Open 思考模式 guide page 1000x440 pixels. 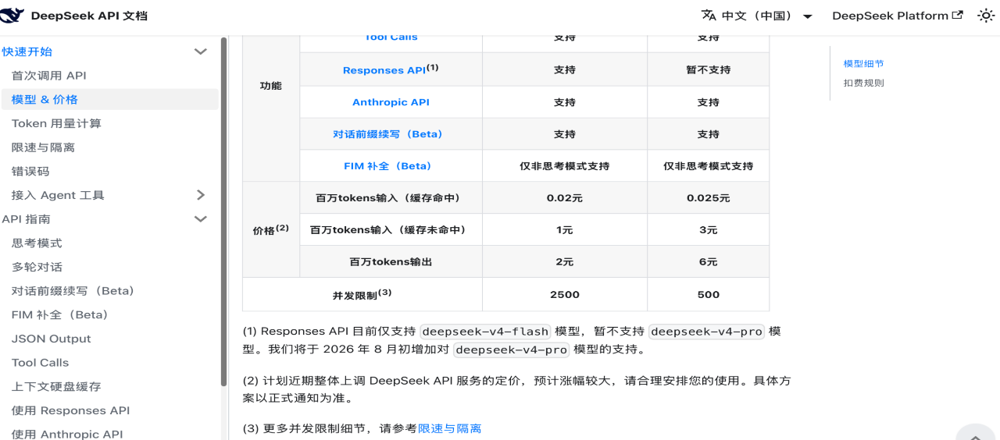click(x=37, y=243)
